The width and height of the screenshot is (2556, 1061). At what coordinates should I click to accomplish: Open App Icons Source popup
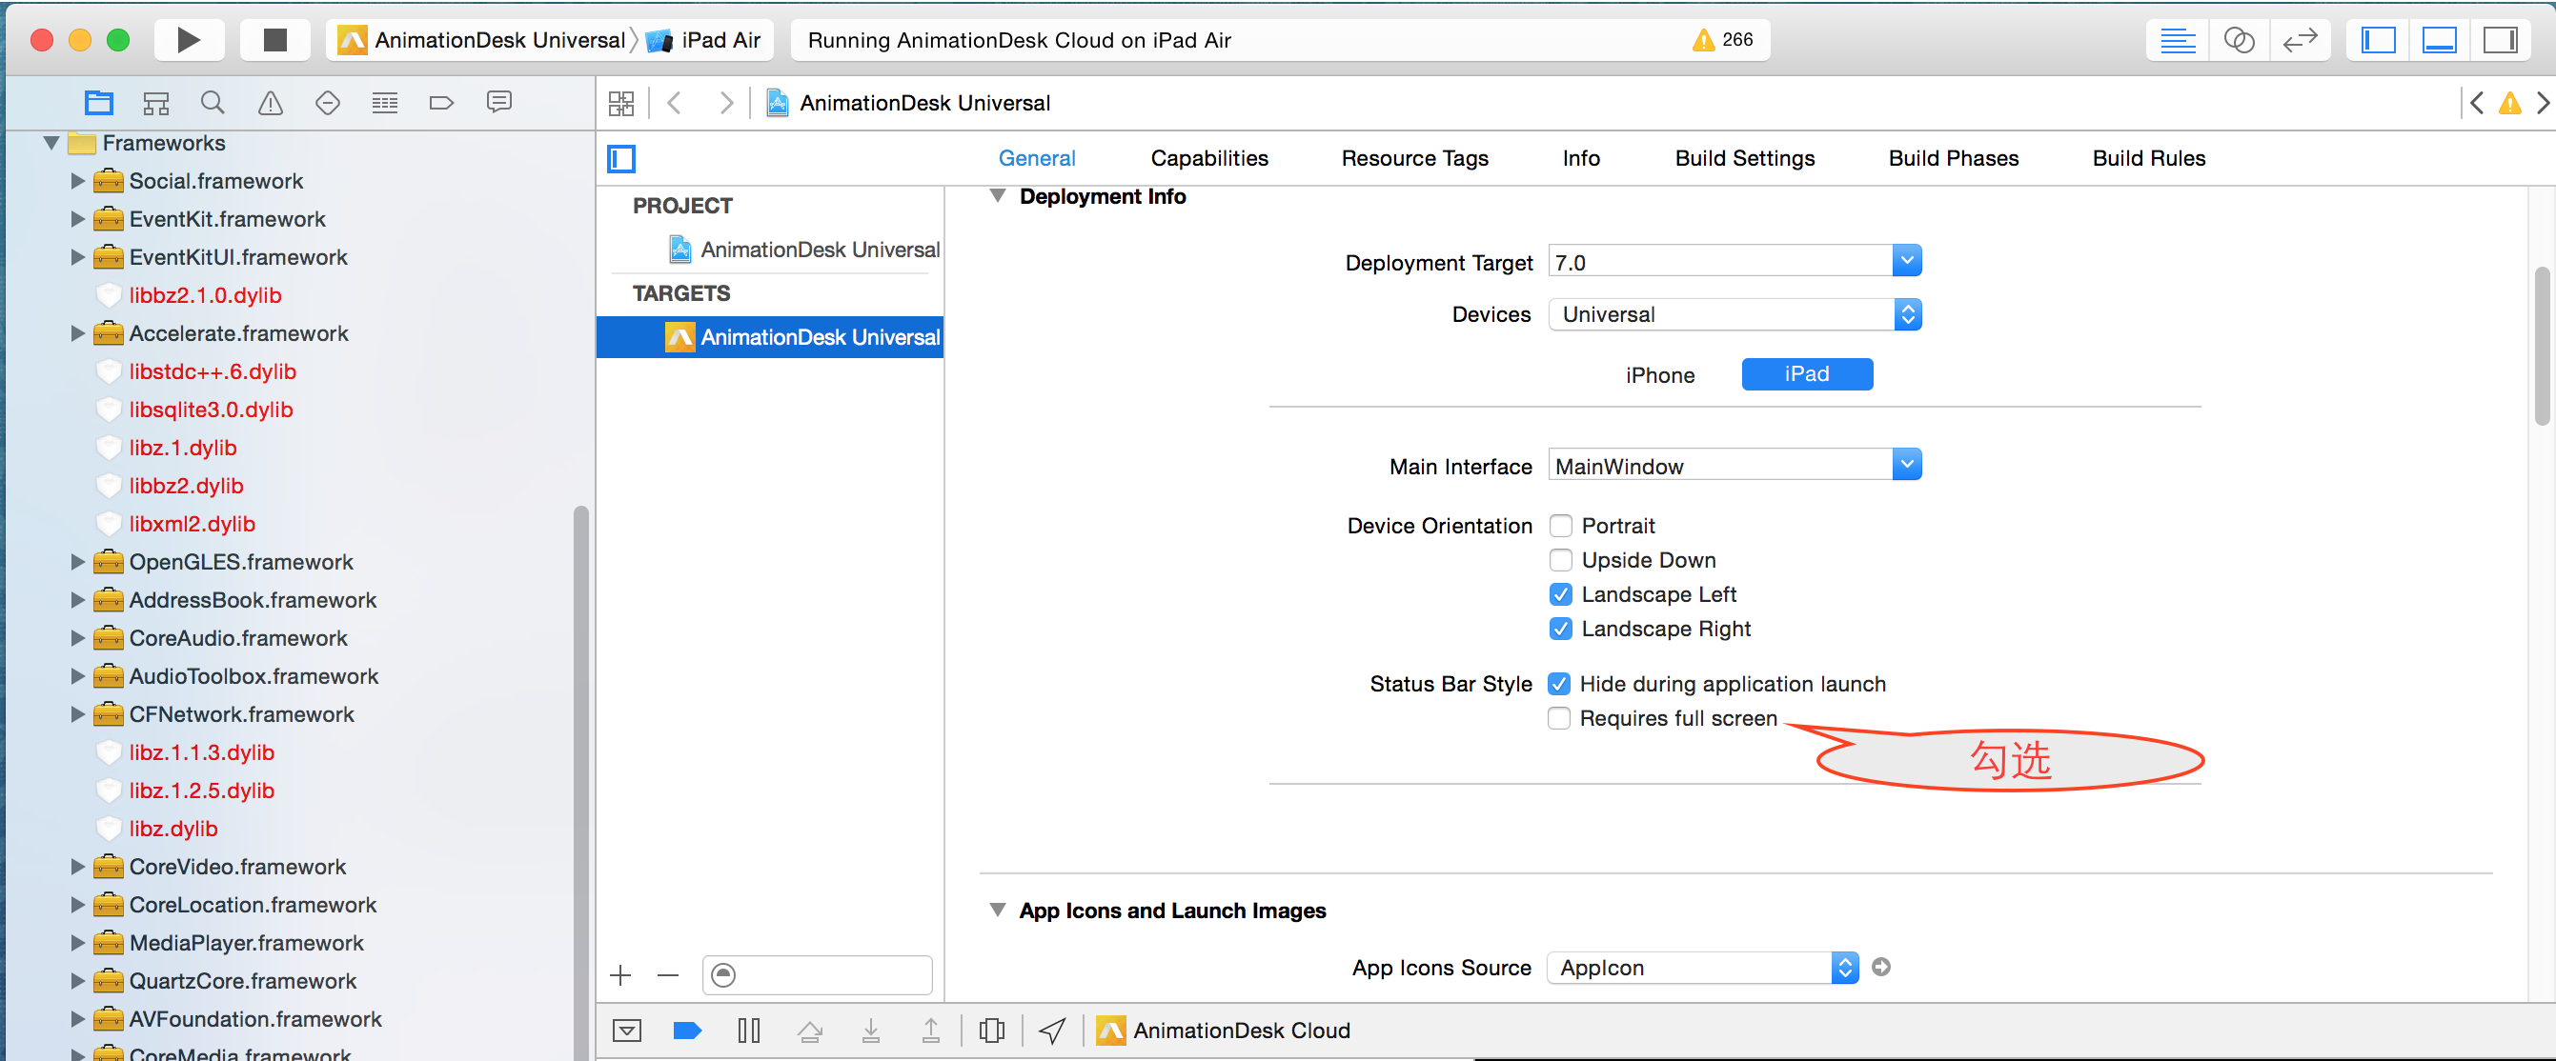pyautogui.click(x=1703, y=968)
